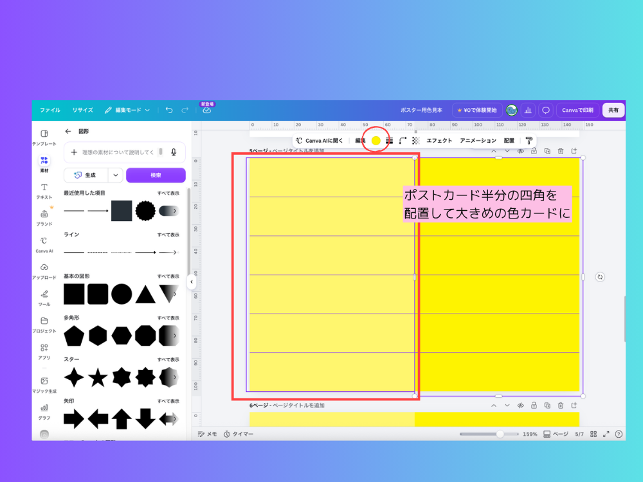Click the copy style paint roller icon
Screen dimensions: 643x482
[x=529, y=141]
